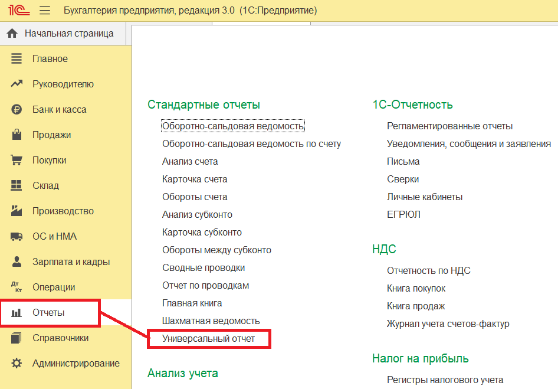Screen dimensions: 558x389
Task: Click the Склад warehouse grid icon
Action: [17, 185]
